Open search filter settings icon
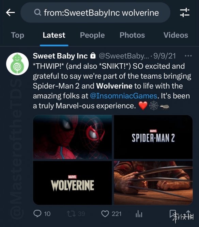 pos(185,13)
